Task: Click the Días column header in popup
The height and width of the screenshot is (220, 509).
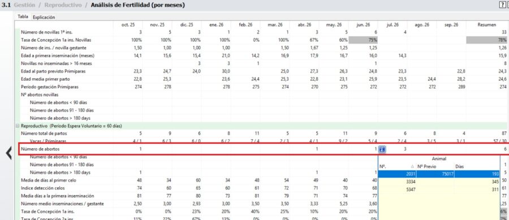Action: 460,166
